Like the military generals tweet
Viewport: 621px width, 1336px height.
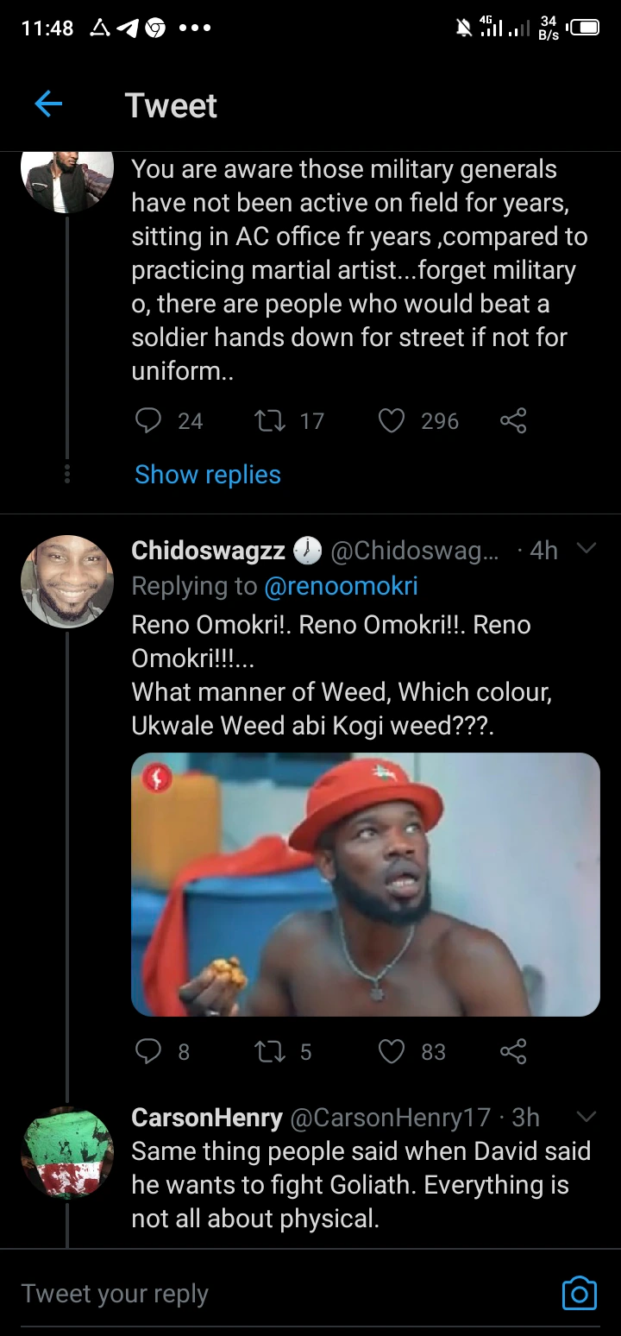(392, 420)
